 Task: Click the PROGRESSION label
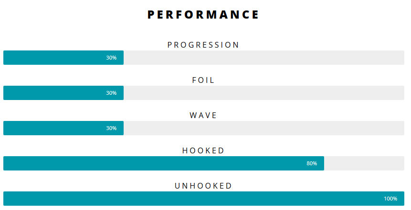coord(203,45)
